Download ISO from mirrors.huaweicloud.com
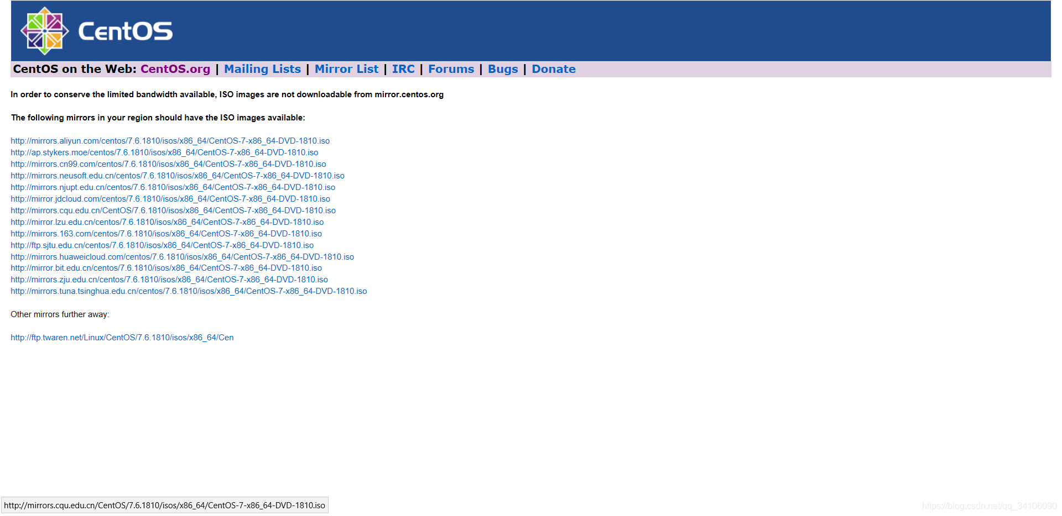This screenshot has width=1062, height=516. pyautogui.click(x=183, y=257)
